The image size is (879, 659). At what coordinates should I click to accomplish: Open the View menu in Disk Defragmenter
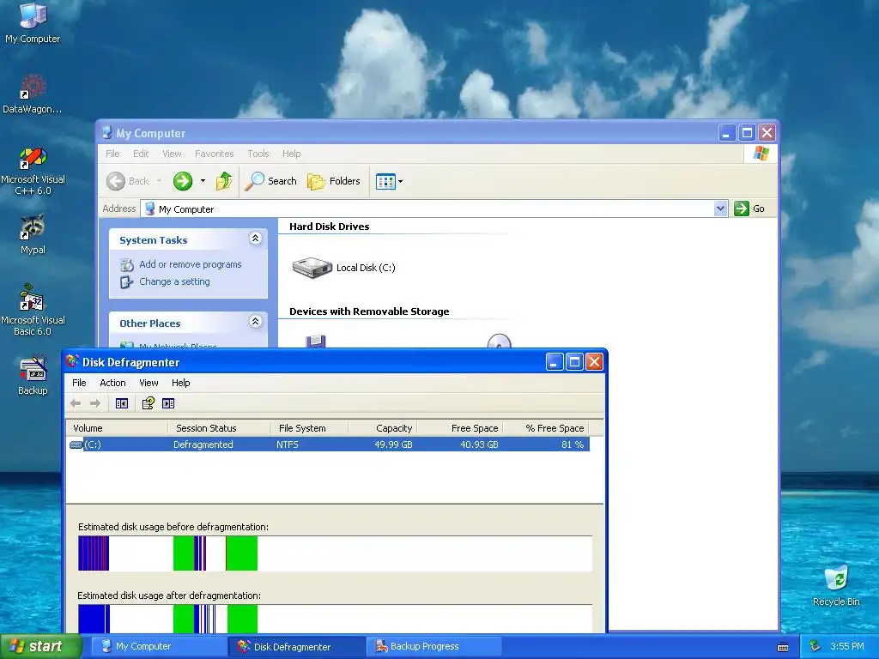149,383
